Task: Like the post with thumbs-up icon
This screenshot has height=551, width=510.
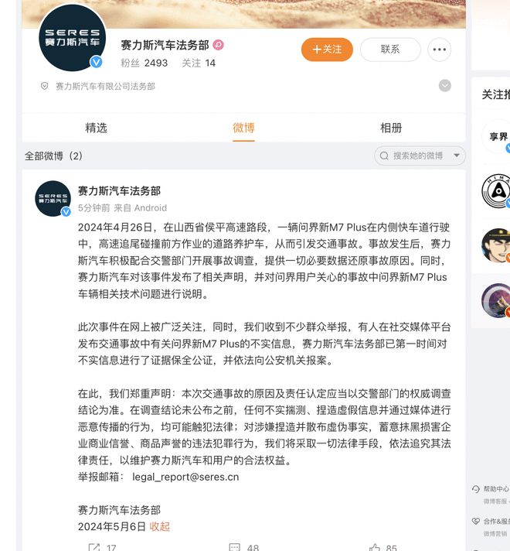Action: [x=375, y=547]
